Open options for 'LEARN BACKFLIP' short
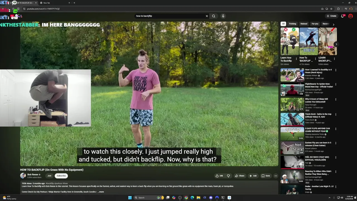The width and height of the screenshot is (357, 201). pyautogui.click(x=334, y=59)
